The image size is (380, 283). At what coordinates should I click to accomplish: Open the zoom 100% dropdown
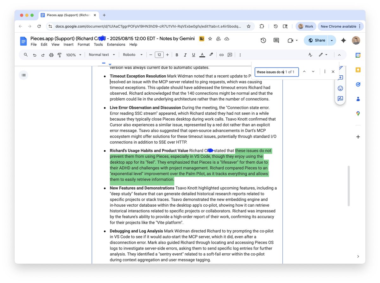click(73, 55)
